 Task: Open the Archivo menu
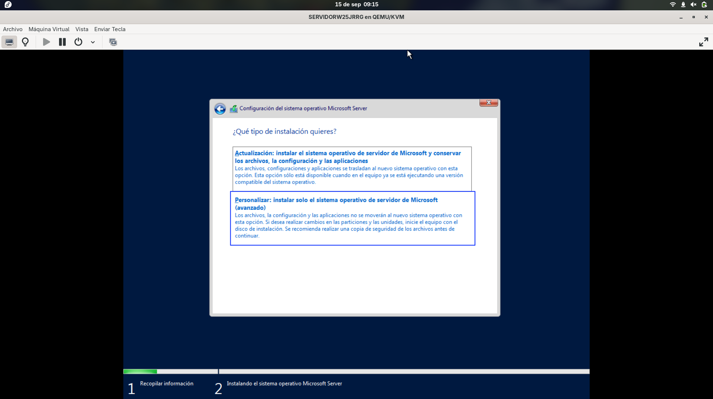13,29
